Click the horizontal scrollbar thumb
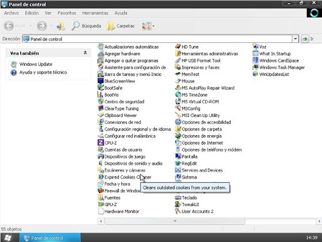Viewport: 322px width, 242px height. [x=175, y=221]
